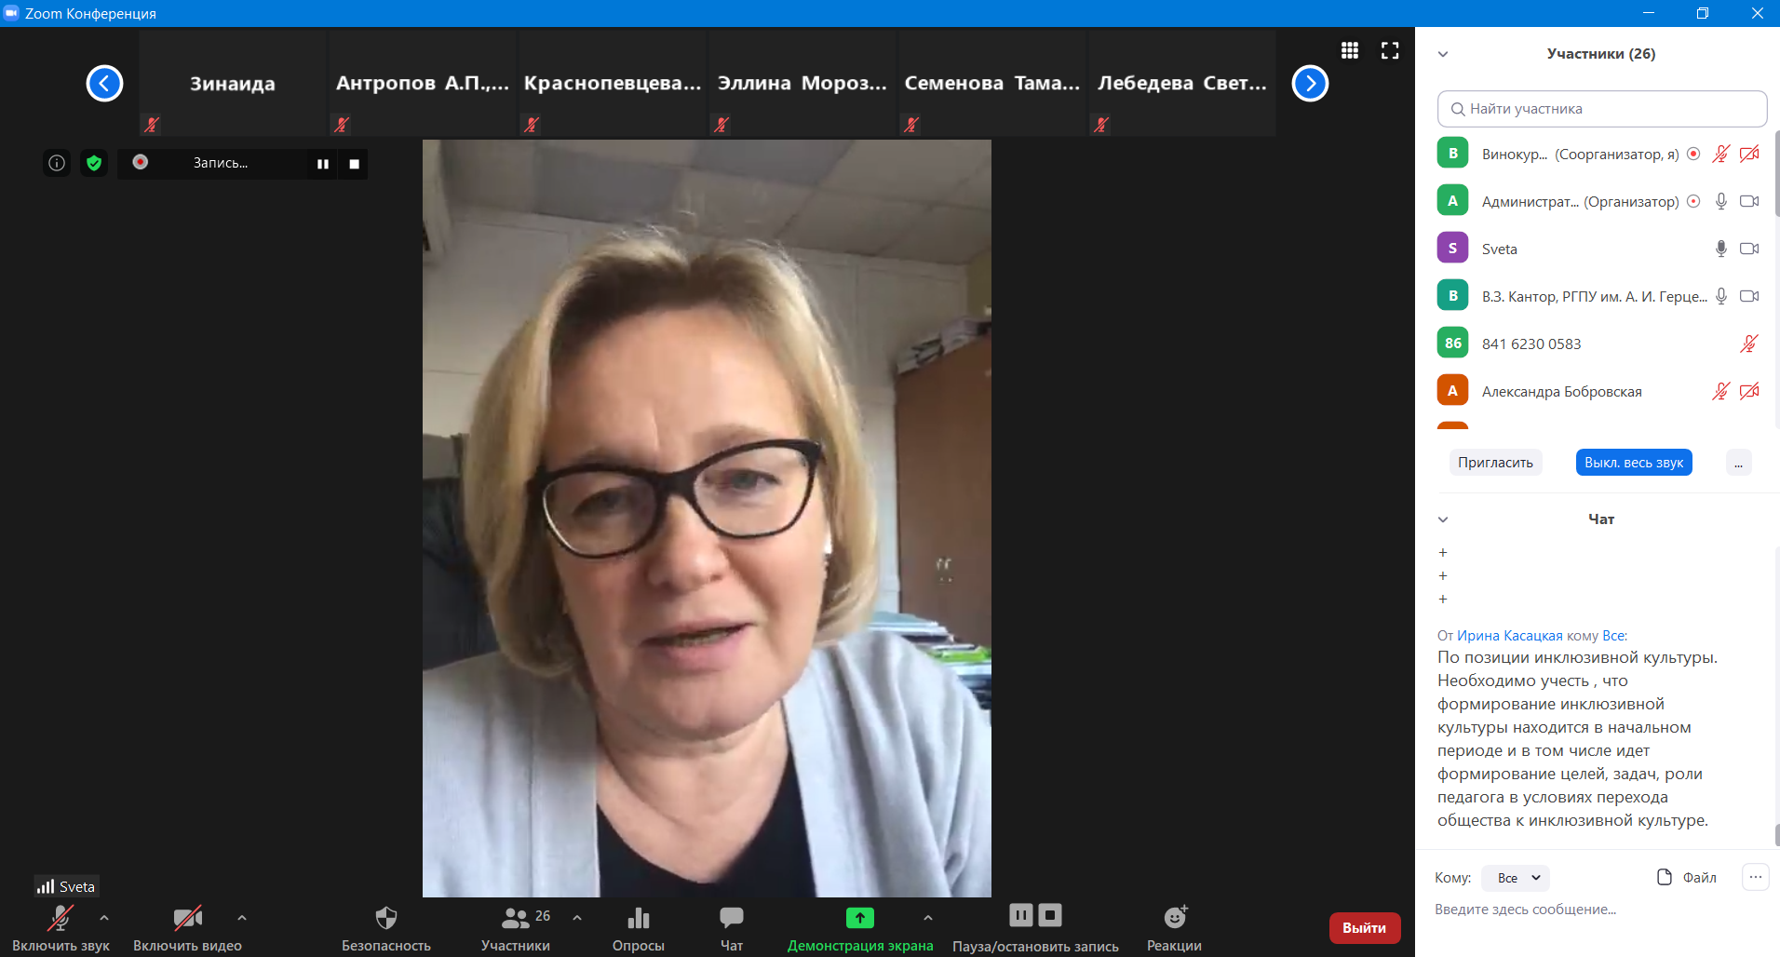1780x957 pixels.
Task: Collapse the Участники panel chevron
Action: 1443,54
